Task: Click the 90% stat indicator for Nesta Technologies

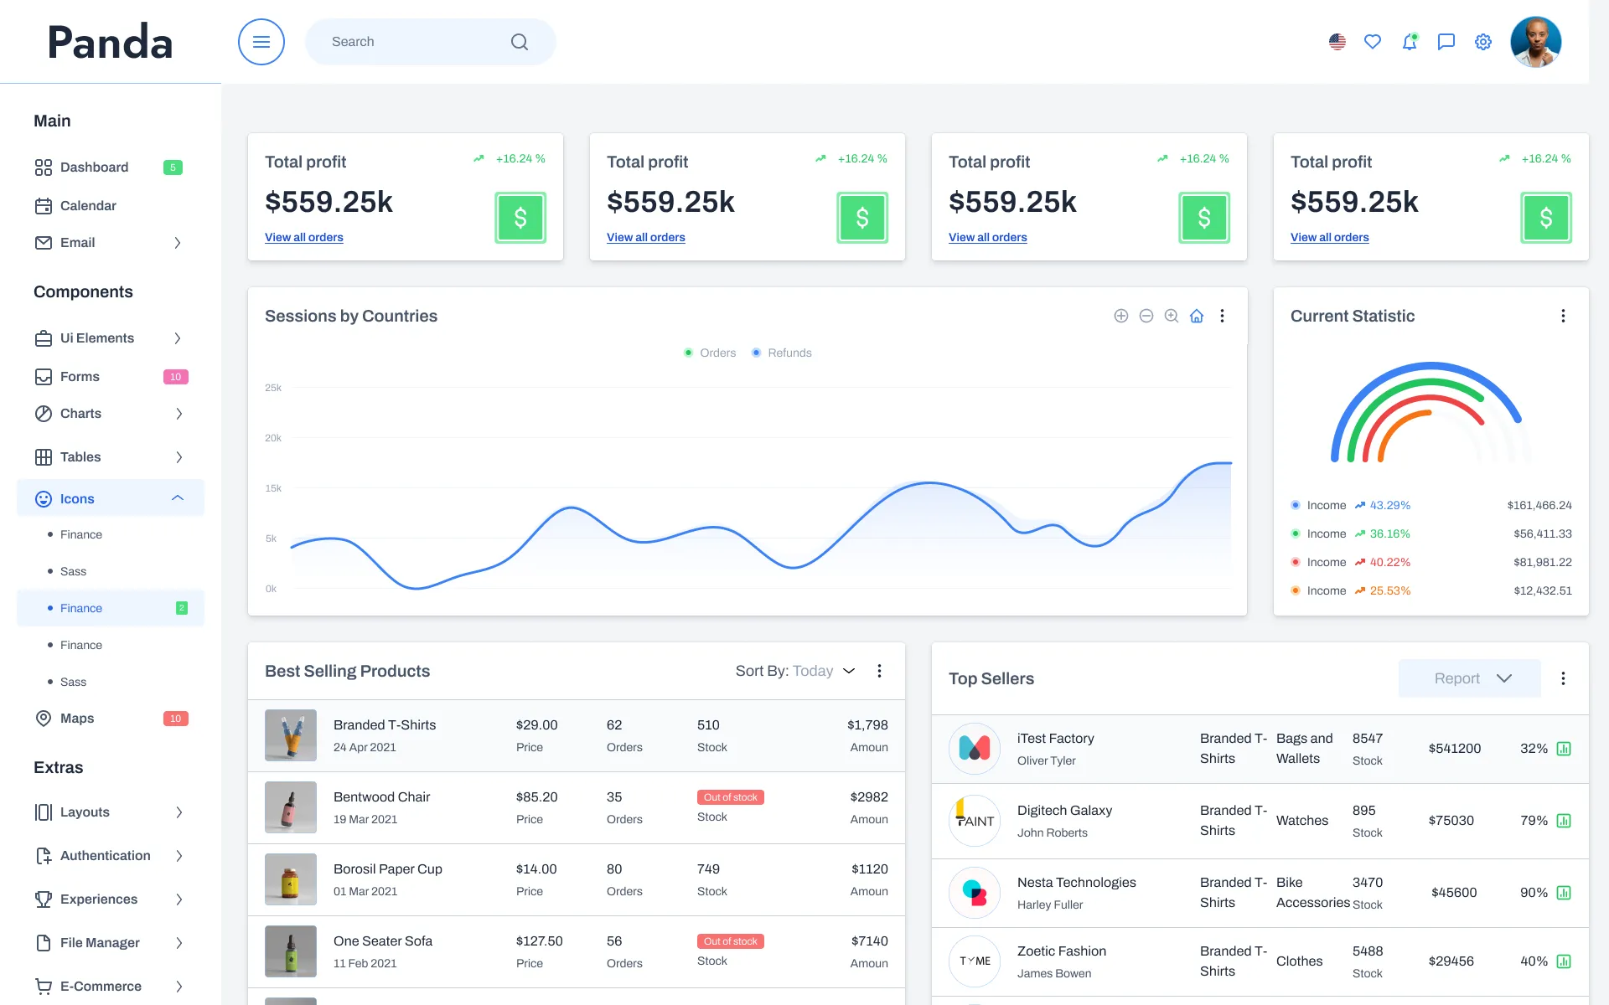Action: coord(1565,893)
